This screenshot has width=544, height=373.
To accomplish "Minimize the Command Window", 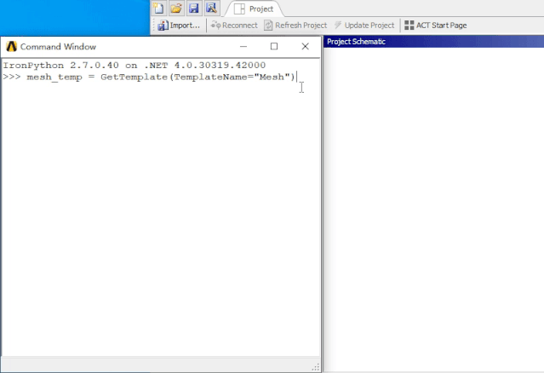I will point(243,47).
